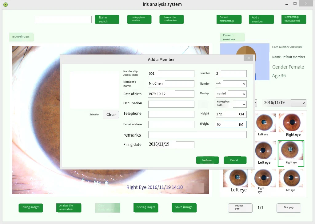The height and width of the screenshot is (224, 315).
Task: Clear the selected member photo
Action: 111,114
